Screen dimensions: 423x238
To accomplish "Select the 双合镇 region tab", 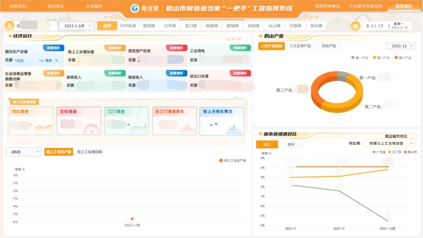I will coord(316,26).
